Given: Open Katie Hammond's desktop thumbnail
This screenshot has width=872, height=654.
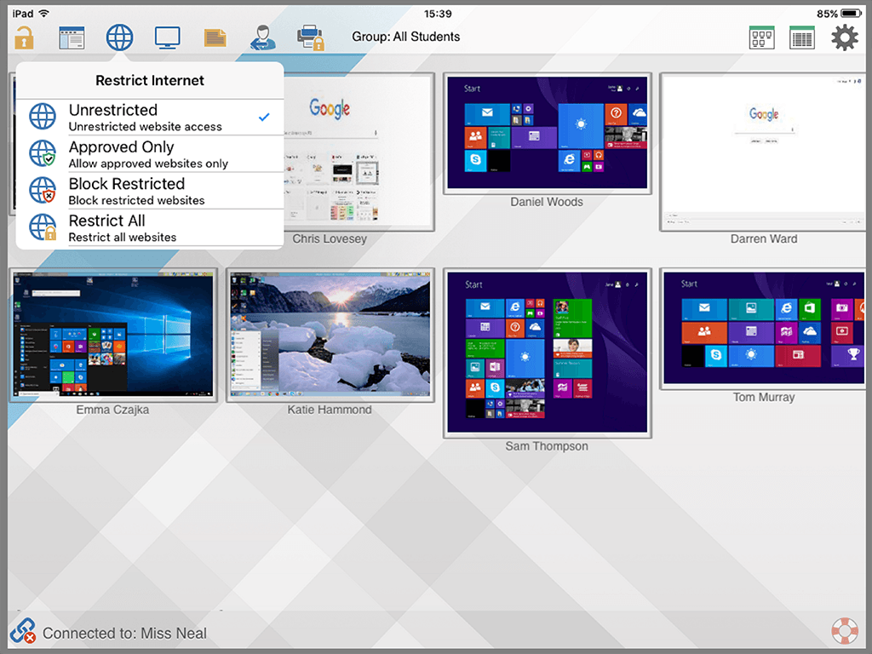Looking at the screenshot, I should coord(330,335).
